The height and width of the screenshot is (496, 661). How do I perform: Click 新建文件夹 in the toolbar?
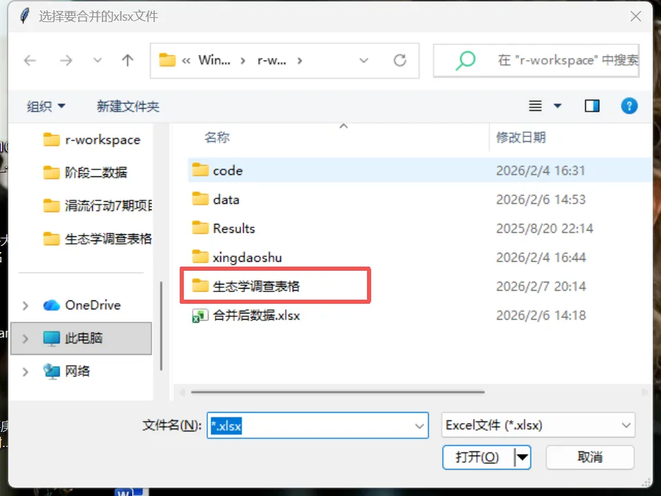(128, 106)
